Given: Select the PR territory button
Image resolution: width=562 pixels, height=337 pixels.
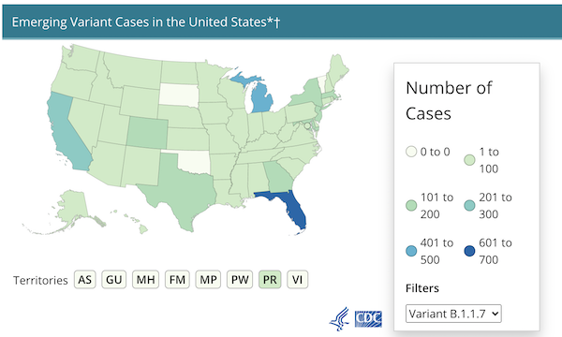Looking at the screenshot, I should pos(270,279).
